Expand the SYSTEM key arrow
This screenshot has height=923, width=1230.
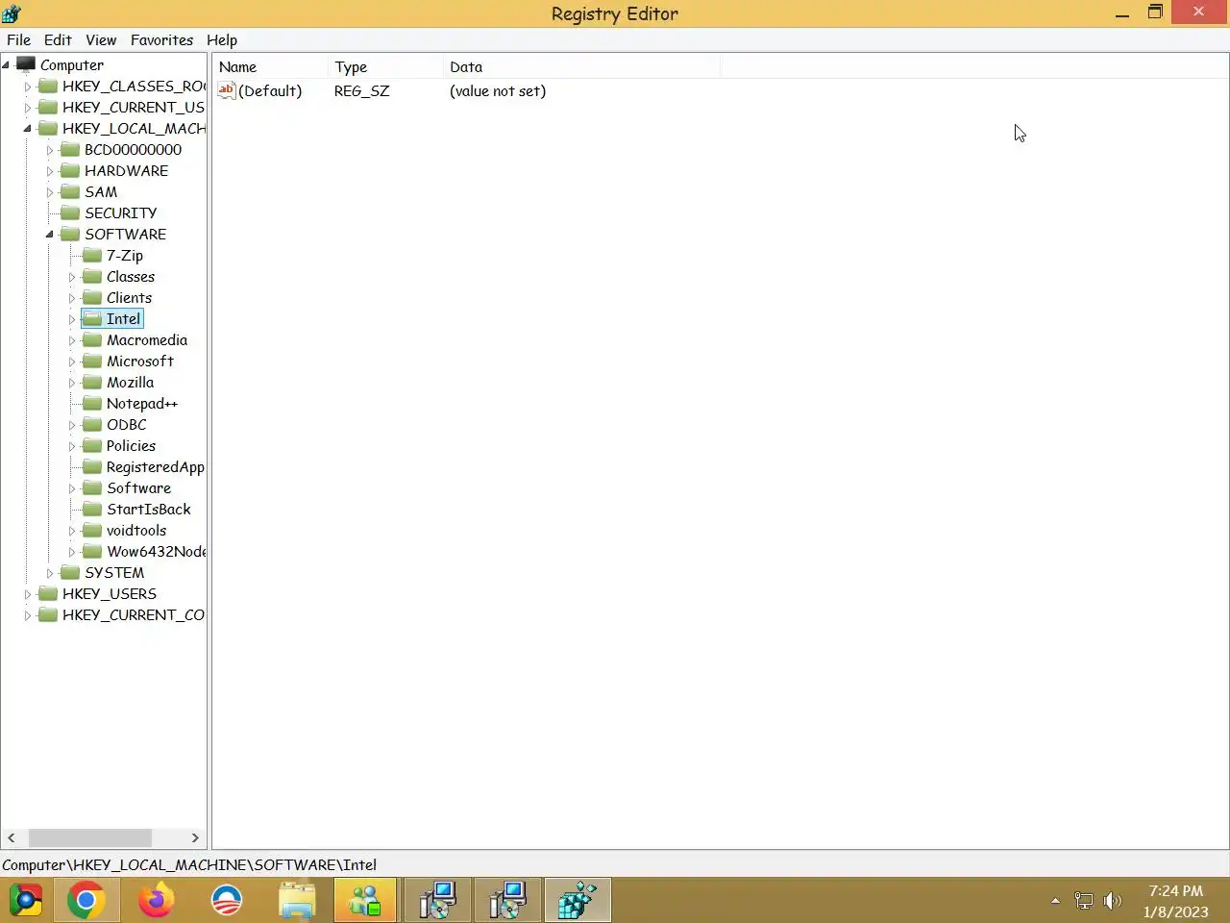(50, 573)
